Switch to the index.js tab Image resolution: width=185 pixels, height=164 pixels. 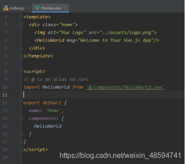coord(17,8)
